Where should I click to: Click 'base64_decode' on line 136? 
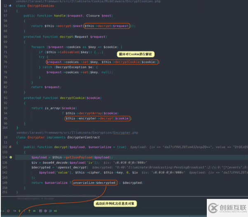[55, 163]
